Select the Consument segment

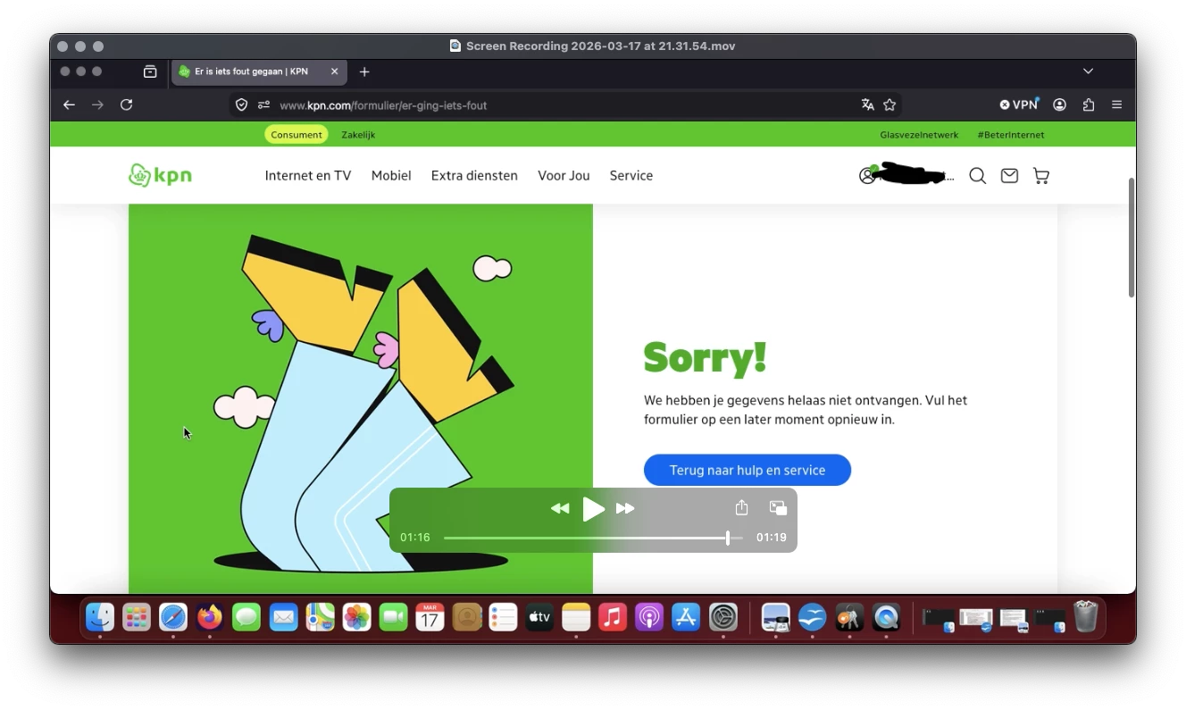click(296, 135)
